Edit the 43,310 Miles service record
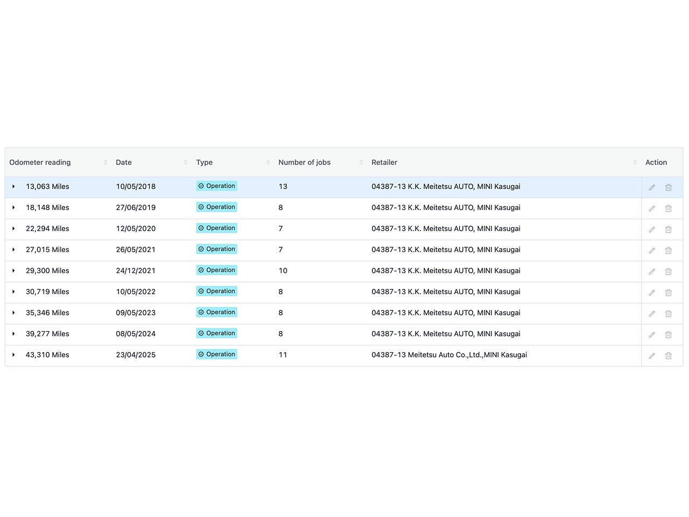 [x=652, y=355]
